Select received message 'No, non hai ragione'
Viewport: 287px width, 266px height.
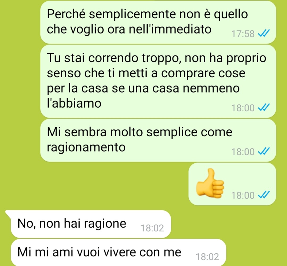(x=91, y=224)
